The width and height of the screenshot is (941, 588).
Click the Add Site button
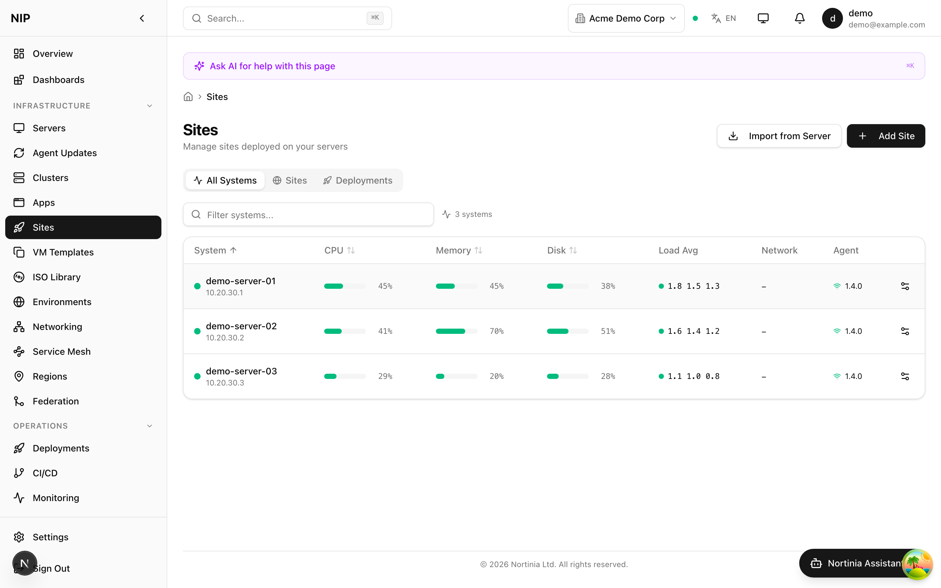(x=886, y=136)
